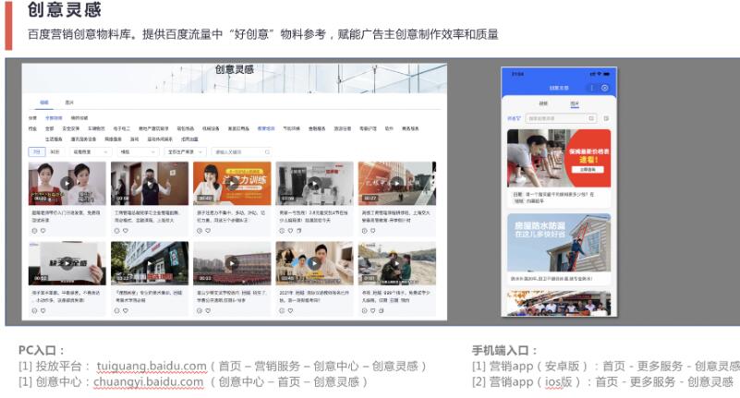Select the 30日 time range option
The width and height of the screenshot is (740, 398).
coord(55,151)
